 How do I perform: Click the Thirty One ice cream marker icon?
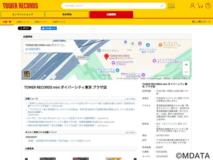point(161,45)
